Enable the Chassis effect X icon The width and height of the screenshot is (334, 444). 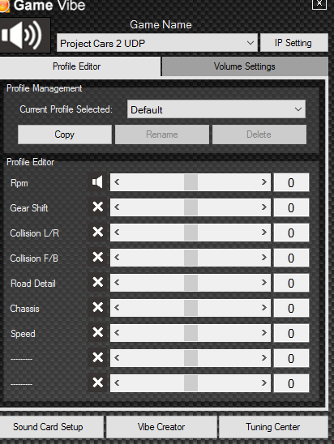click(97, 308)
